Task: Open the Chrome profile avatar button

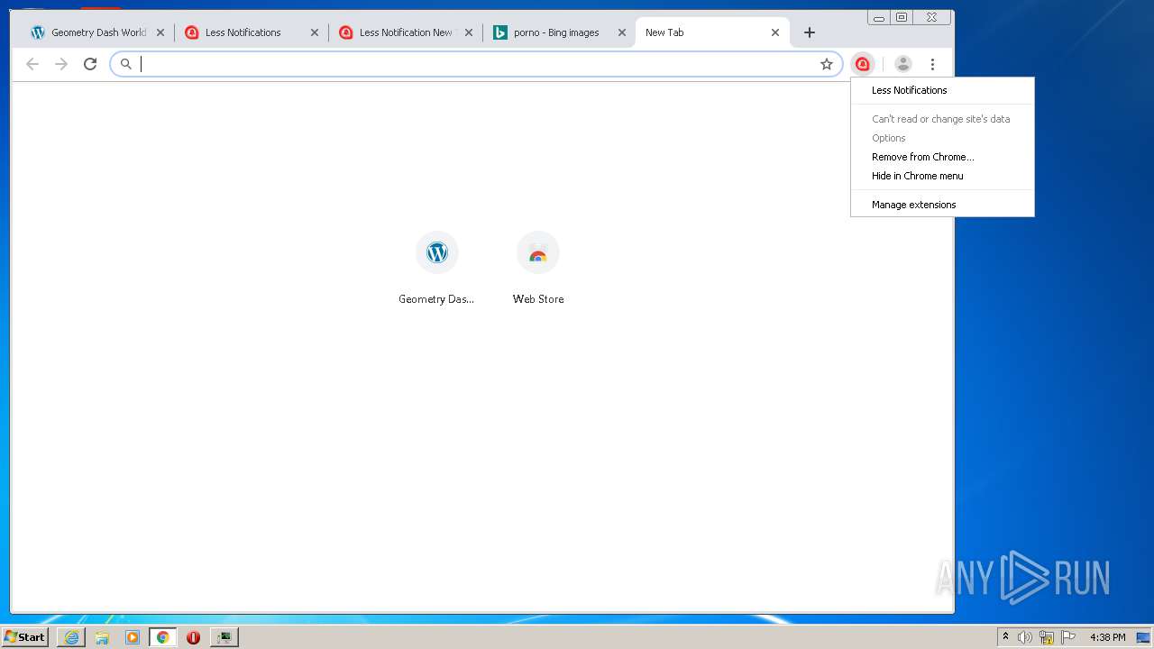Action: coord(902,64)
